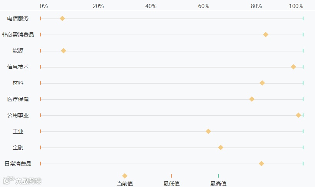Screen dimensions: 315x187
Task: Toggle the 当前值 legend item
Action: tap(125, 180)
